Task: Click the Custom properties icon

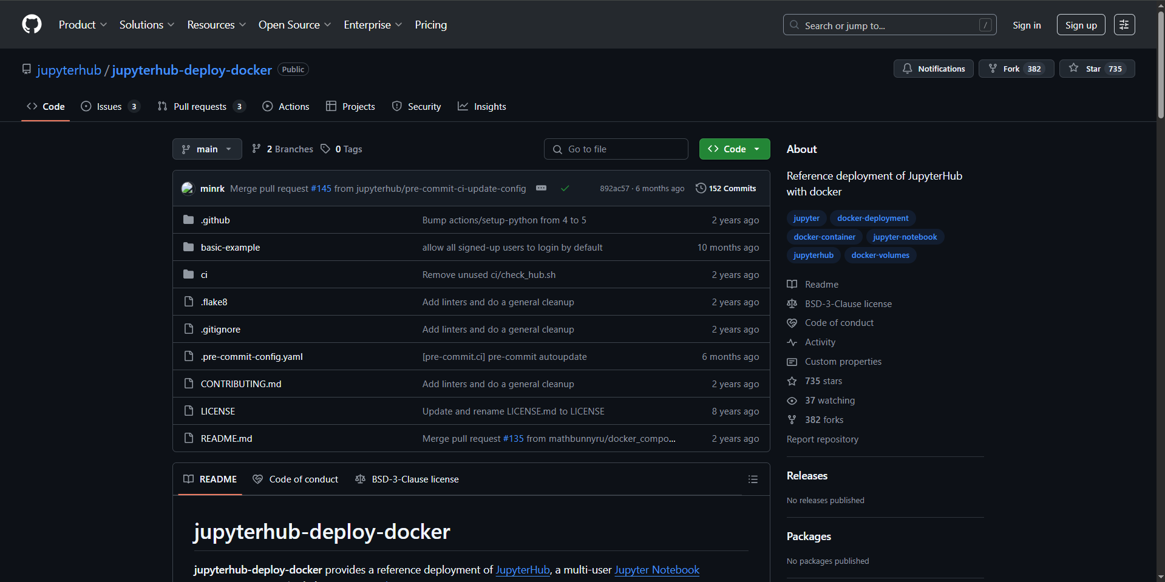Action: point(792,362)
